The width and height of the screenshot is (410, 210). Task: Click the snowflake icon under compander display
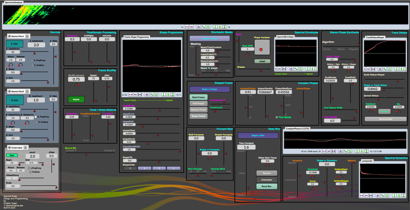[378, 195]
